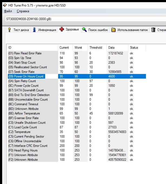Select the (0A) Spin Retry Count row

pos(77,81)
